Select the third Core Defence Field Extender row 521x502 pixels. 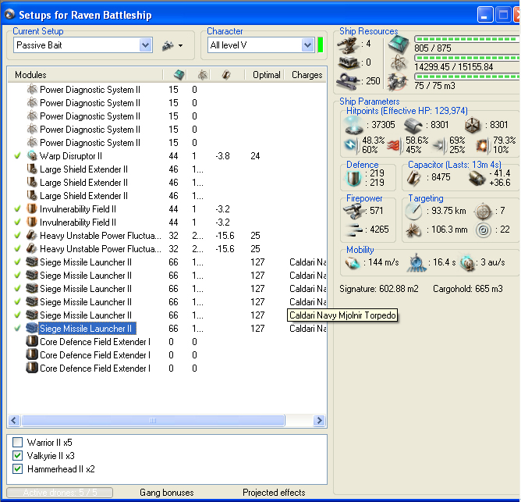(167, 368)
